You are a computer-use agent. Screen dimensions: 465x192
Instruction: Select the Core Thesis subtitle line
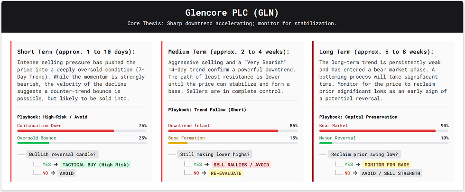pyautogui.click(x=232, y=23)
